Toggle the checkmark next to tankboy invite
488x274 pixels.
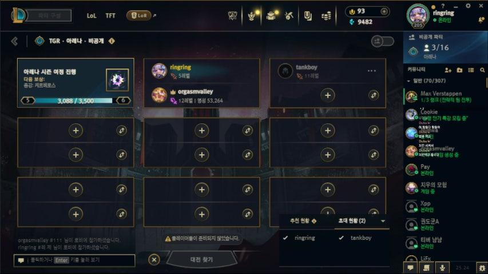(x=341, y=237)
